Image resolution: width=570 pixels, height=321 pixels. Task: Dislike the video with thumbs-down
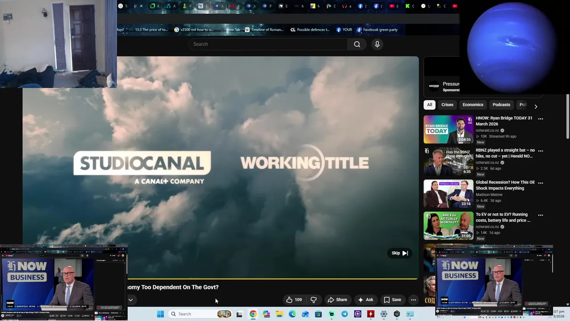click(x=313, y=300)
